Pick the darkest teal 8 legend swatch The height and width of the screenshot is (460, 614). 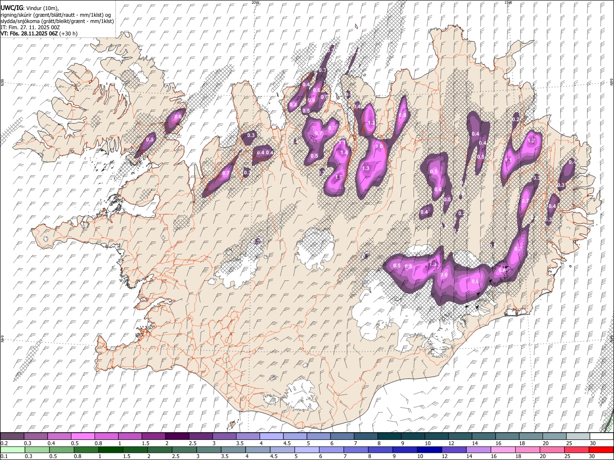coord(389,436)
